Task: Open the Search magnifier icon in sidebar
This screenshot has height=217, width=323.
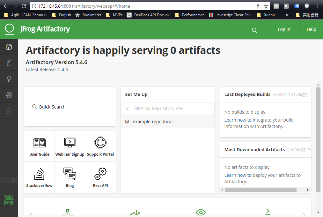Action: 9,79
